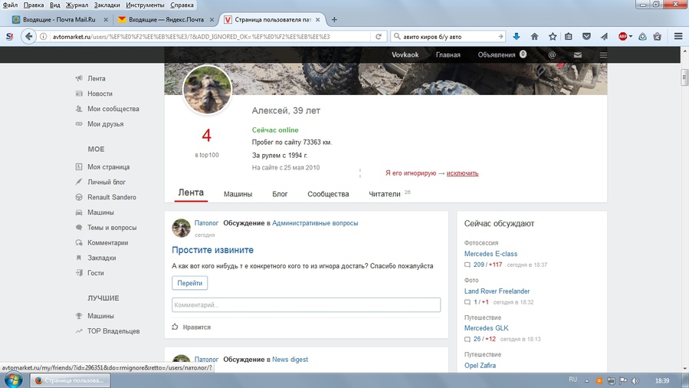
Task: Switch to Входящие - Почта Mail.Ru tab
Action: [x=59, y=19]
